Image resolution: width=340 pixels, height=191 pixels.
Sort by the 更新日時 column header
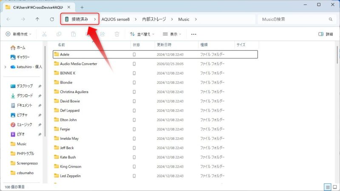164,44
